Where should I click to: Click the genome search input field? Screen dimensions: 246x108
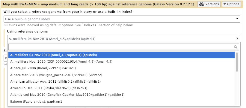tap(124, 47)
